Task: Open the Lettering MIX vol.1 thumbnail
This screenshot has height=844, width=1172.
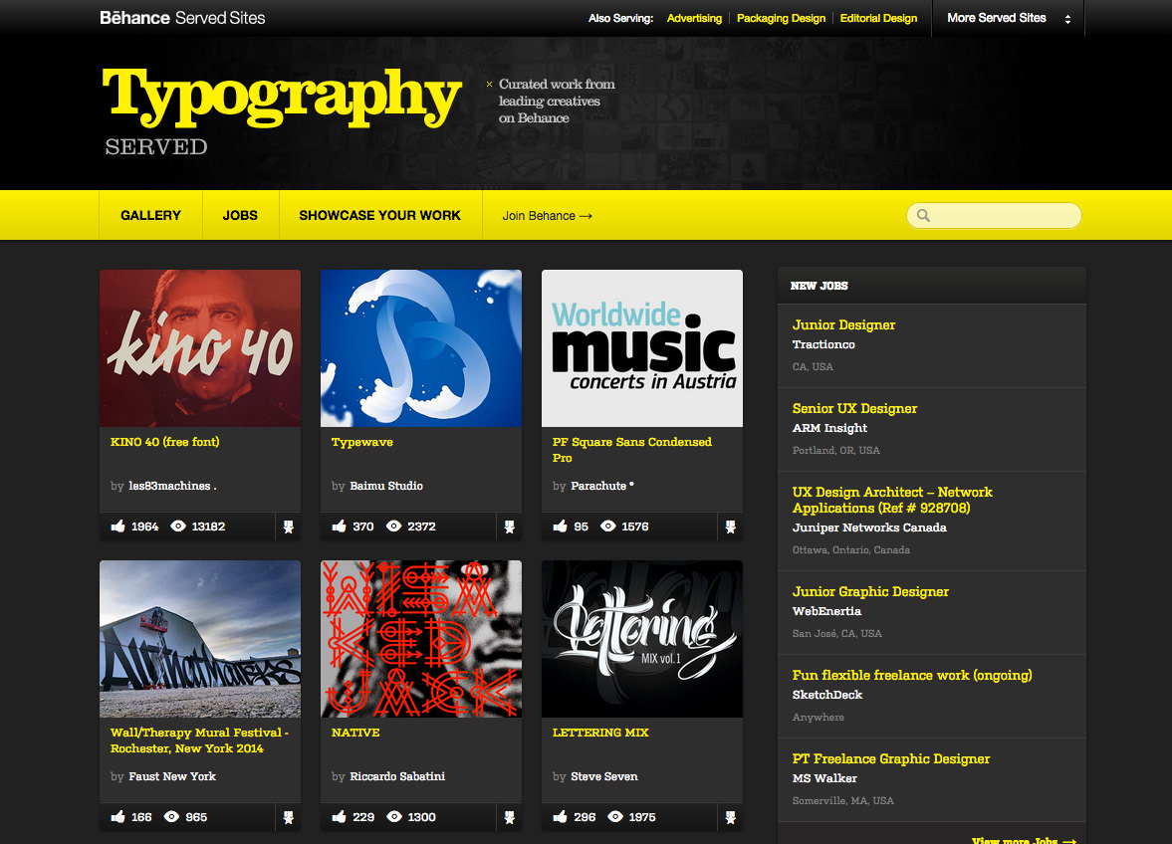Action: [x=642, y=639]
